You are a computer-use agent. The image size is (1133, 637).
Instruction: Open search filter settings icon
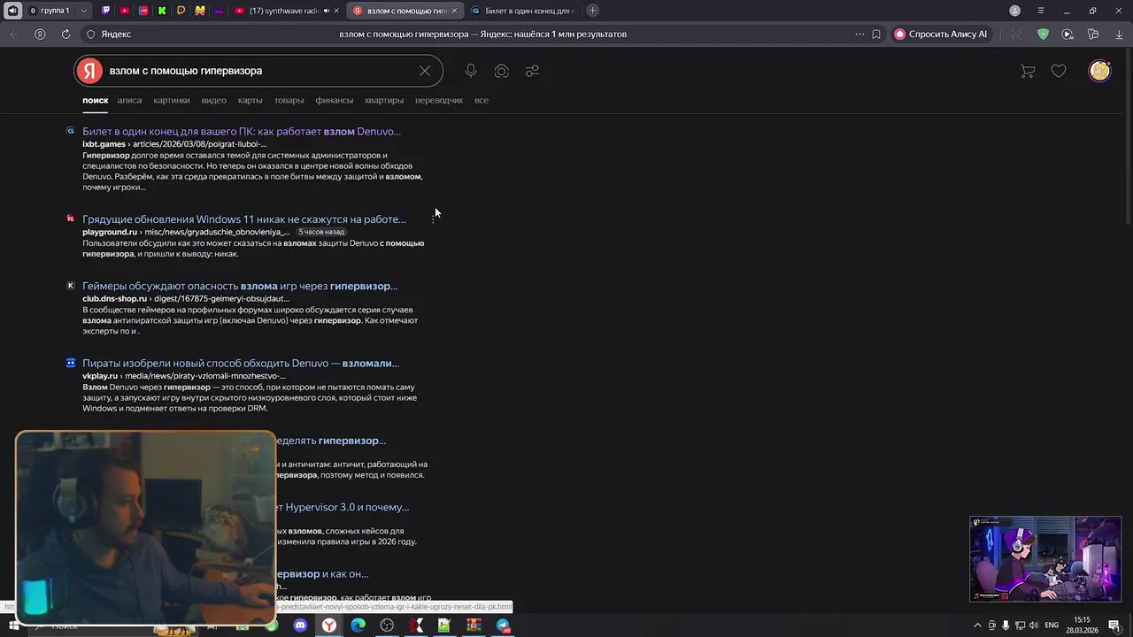click(x=532, y=71)
